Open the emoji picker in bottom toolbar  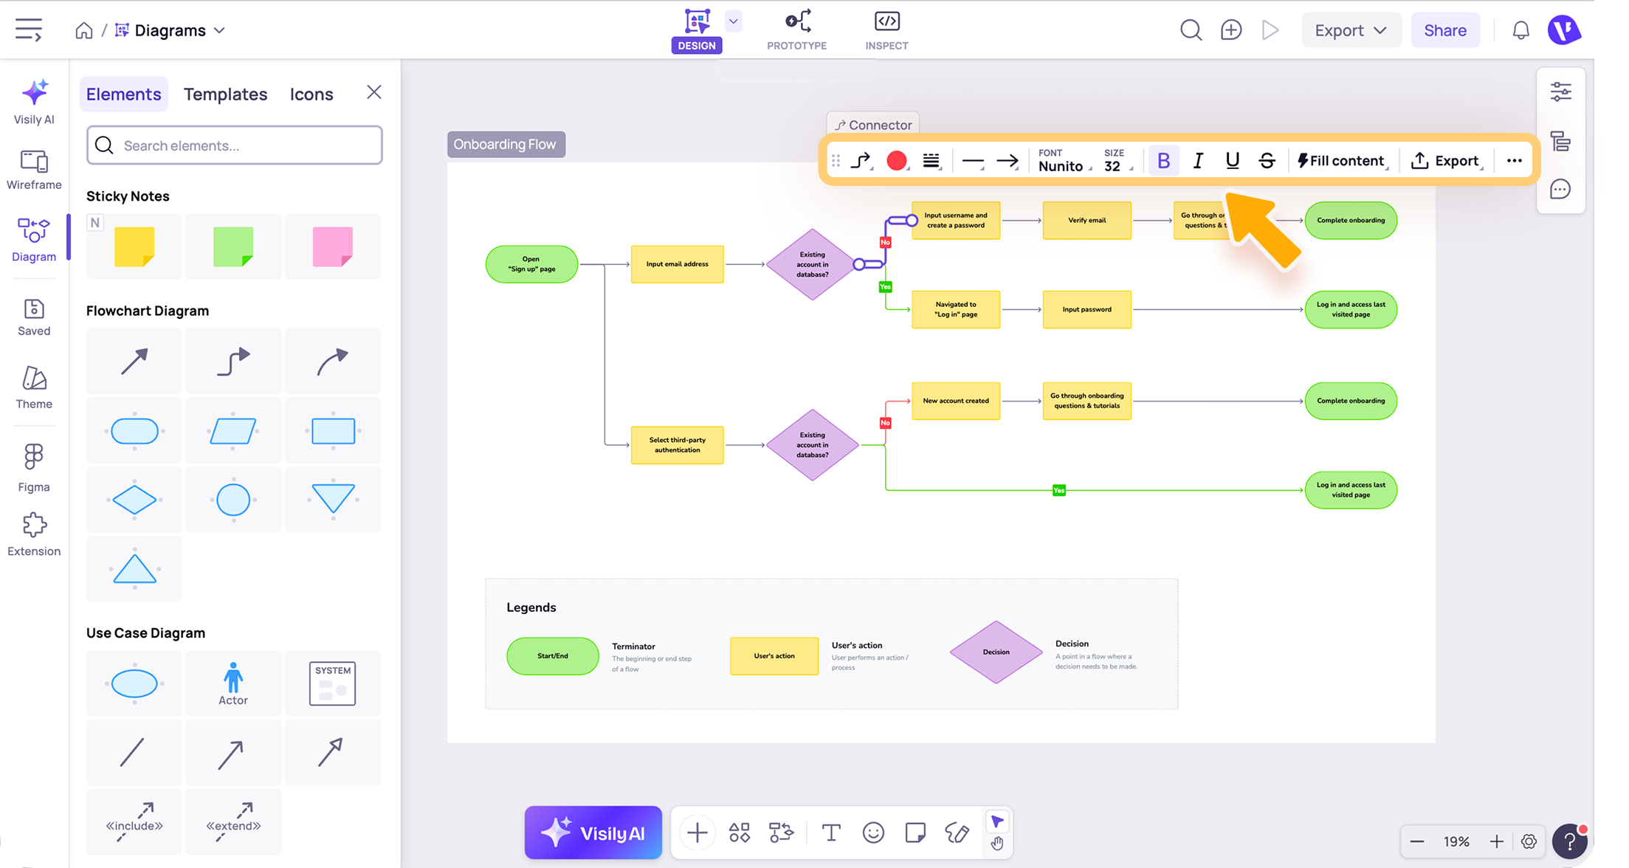(x=873, y=833)
